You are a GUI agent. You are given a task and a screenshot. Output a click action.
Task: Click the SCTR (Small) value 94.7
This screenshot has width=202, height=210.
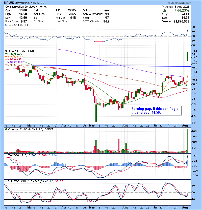tap(106, 22)
